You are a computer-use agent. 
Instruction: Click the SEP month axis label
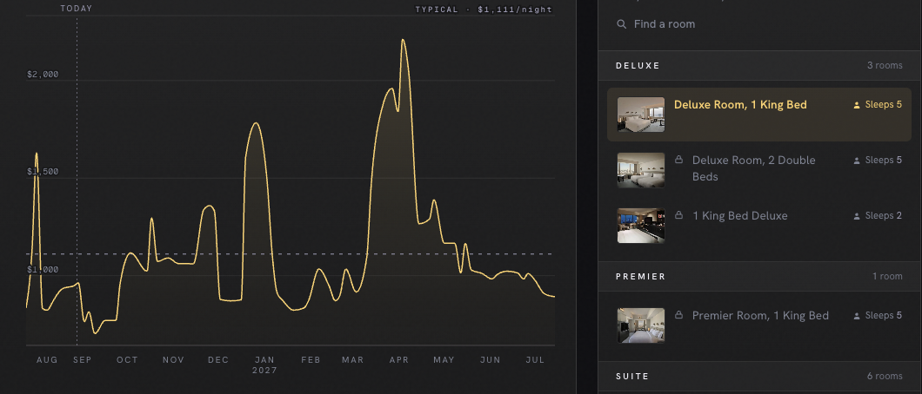point(83,360)
